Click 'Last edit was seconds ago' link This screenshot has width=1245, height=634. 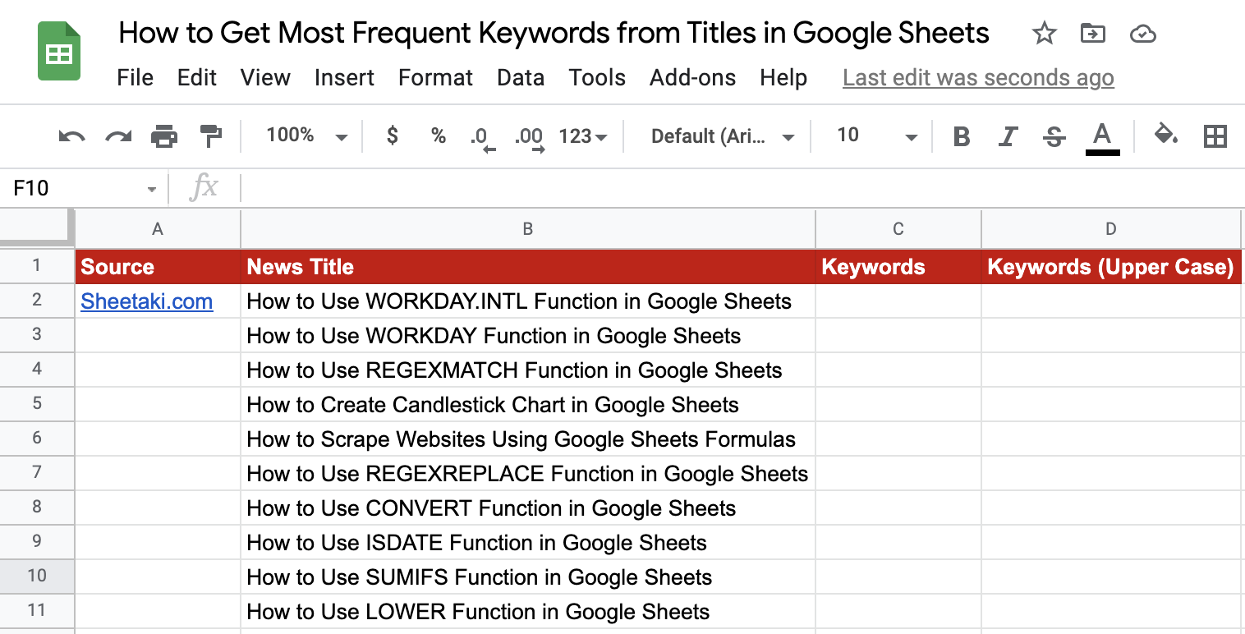[978, 78]
